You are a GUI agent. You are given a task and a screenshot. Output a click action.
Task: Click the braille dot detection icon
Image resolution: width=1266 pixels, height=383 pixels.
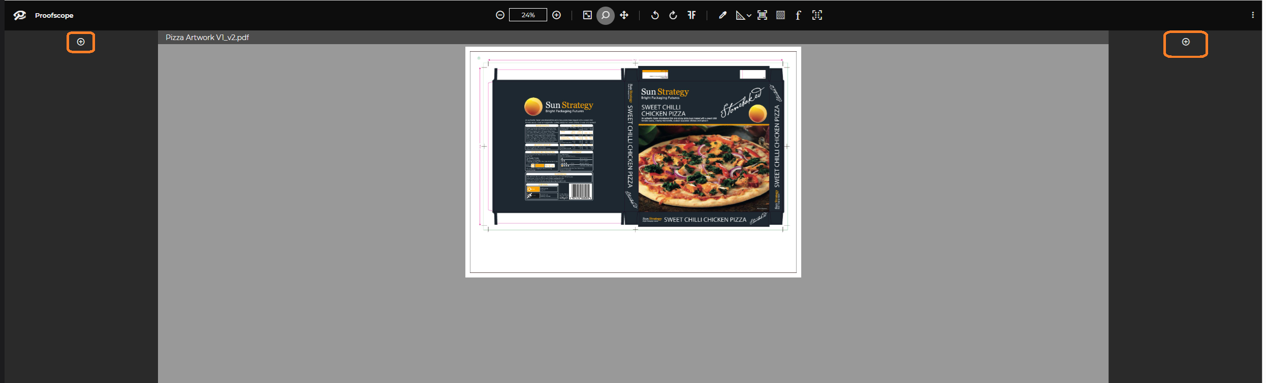click(817, 15)
